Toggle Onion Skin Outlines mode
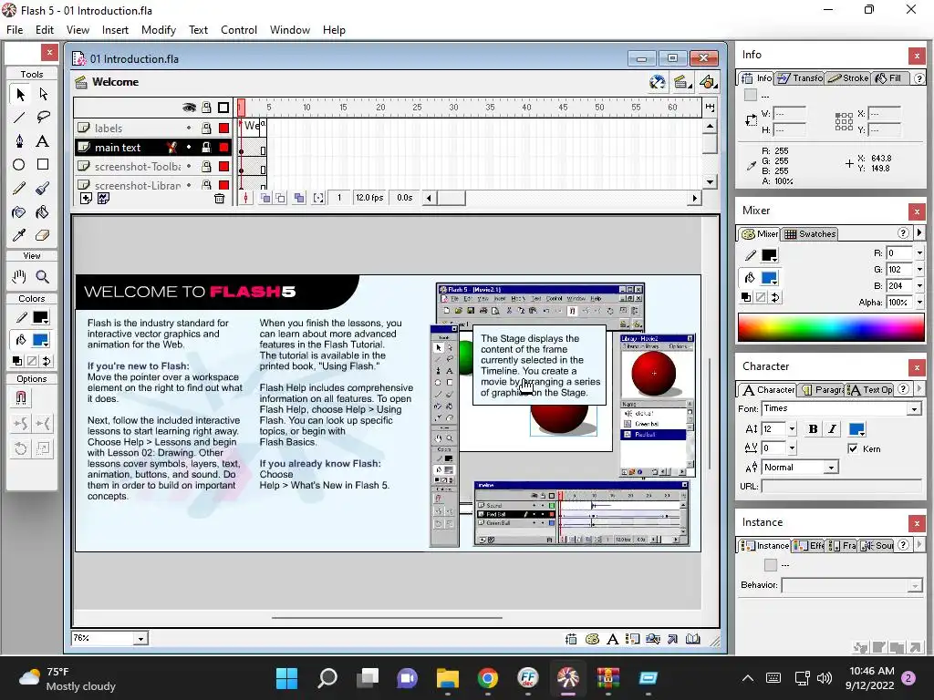The height and width of the screenshot is (700, 934). click(281, 198)
